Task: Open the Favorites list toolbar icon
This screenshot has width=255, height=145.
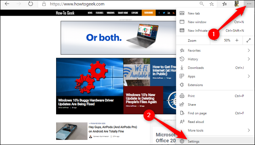Action: click(x=224, y=4)
